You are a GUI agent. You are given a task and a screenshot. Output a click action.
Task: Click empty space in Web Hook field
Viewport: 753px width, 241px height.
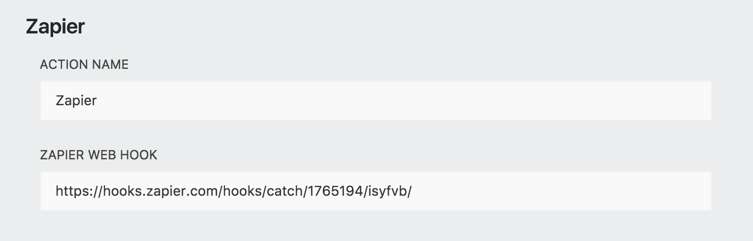coord(561,191)
